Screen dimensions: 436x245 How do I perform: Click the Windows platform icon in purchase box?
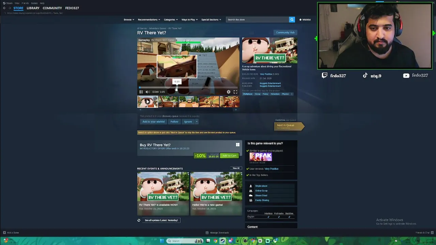click(238, 145)
